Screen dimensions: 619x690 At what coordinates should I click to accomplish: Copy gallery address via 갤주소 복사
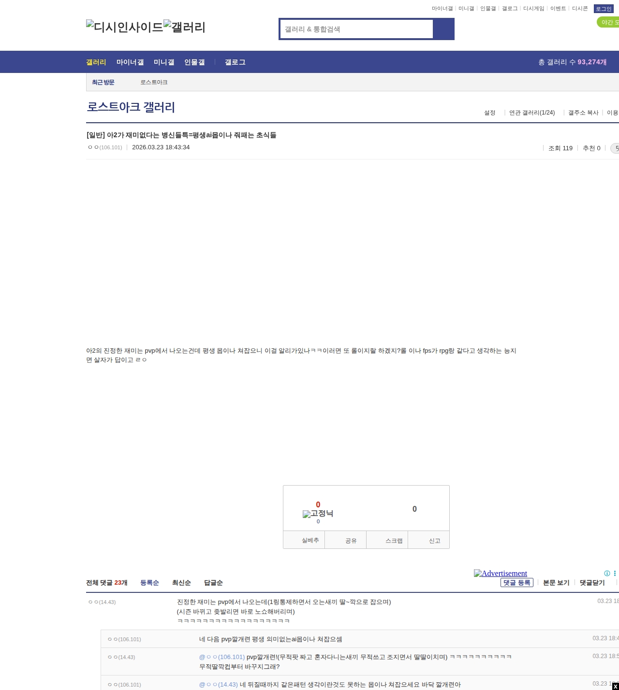tap(583, 112)
